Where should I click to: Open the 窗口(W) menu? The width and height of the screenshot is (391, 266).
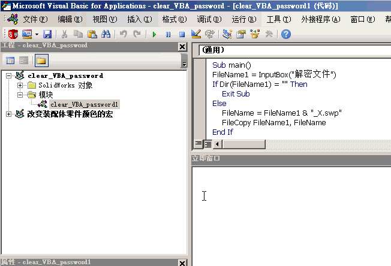pyautogui.click(x=363, y=19)
